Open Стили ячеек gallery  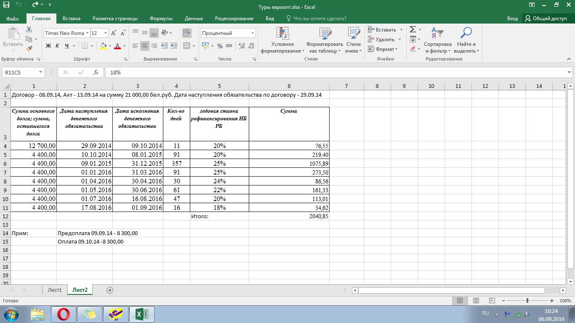tap(353, 40)
